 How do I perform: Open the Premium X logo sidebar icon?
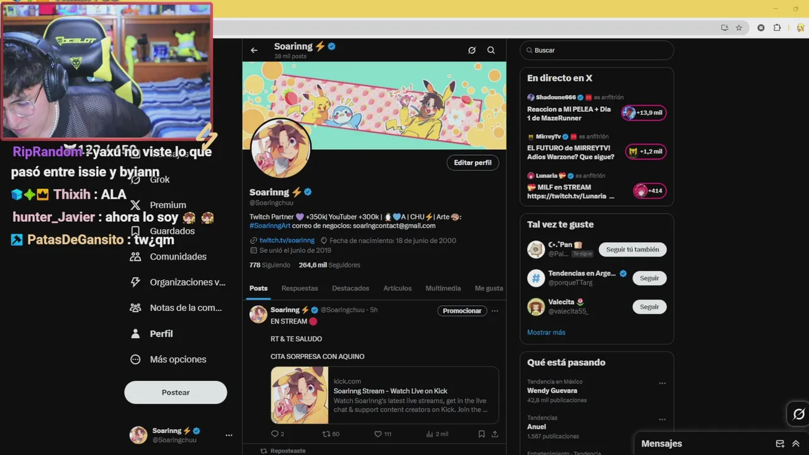[x=135, y=205]
